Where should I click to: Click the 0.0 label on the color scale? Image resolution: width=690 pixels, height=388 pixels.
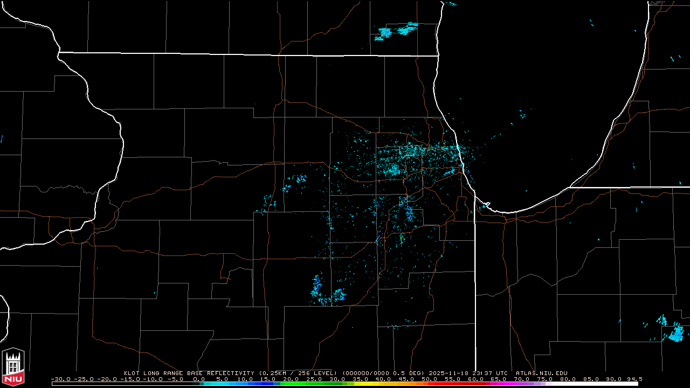pos(199,379)
